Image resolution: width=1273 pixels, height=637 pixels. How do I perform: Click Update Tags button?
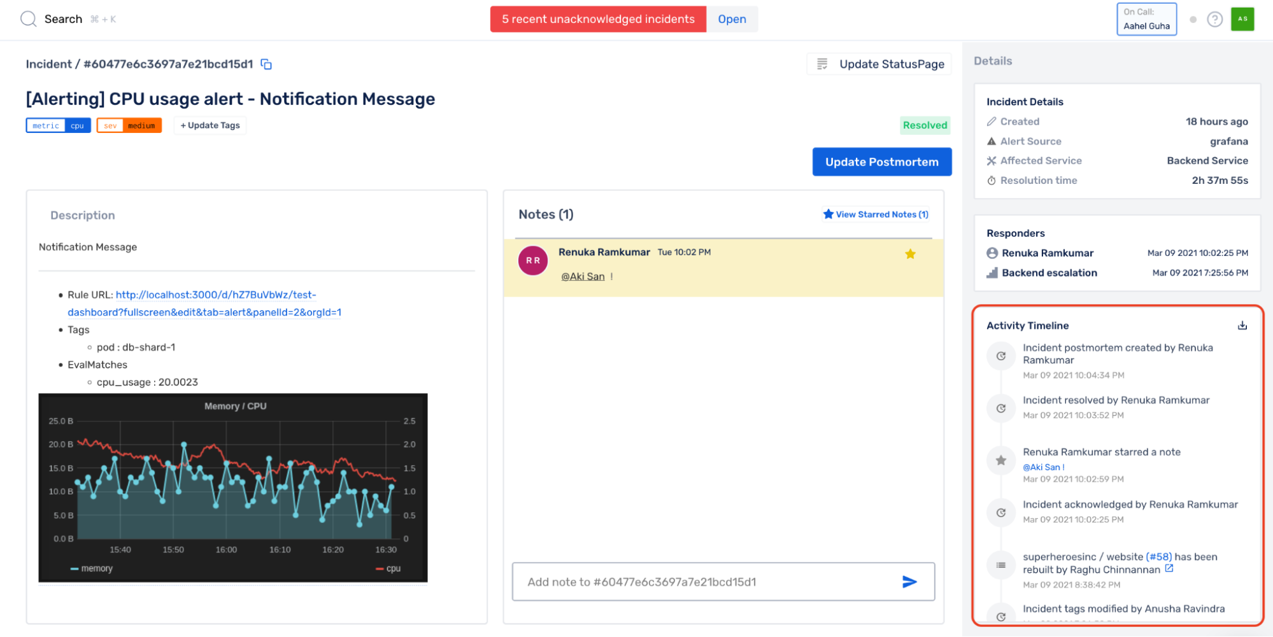point(210,125)
